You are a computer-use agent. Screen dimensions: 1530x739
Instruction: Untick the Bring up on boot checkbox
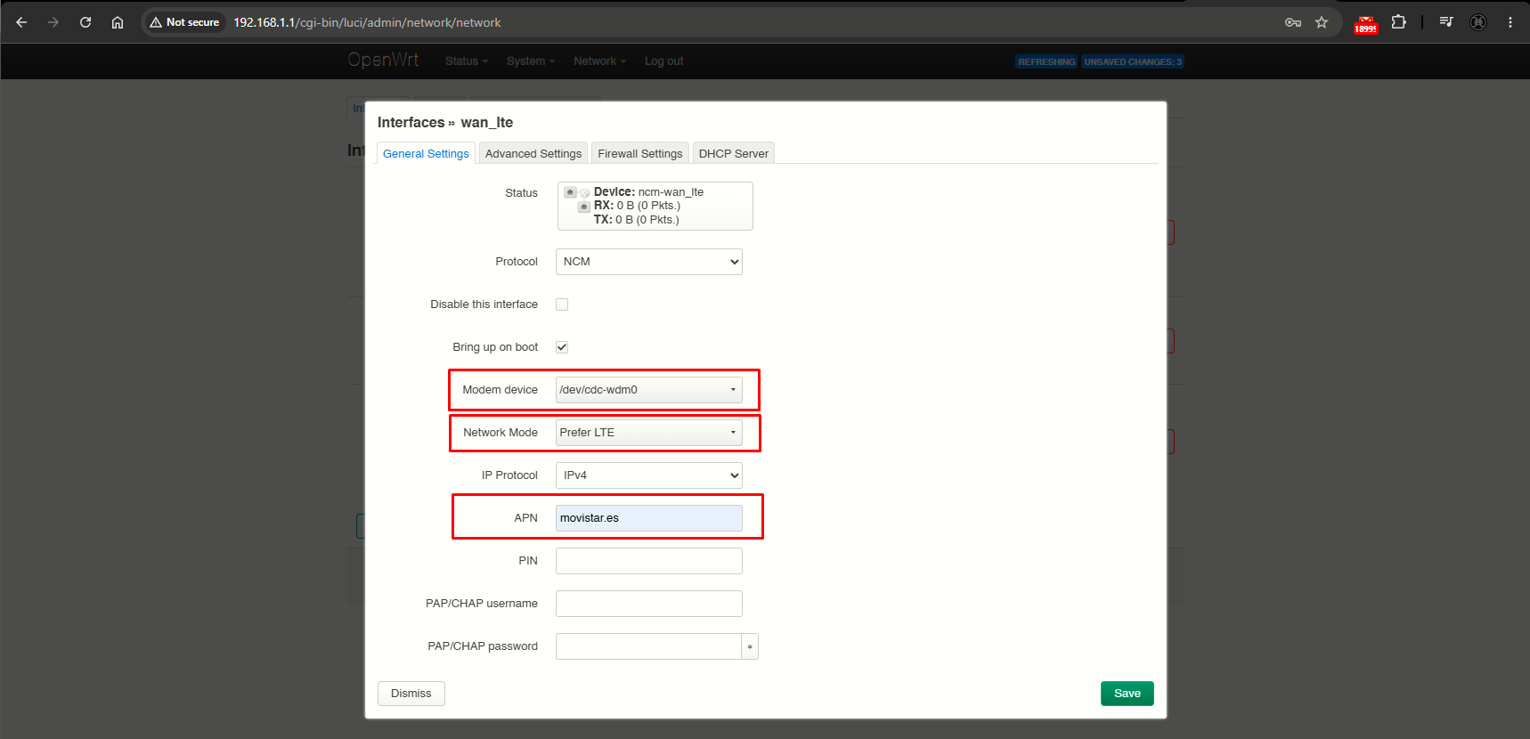562,347
